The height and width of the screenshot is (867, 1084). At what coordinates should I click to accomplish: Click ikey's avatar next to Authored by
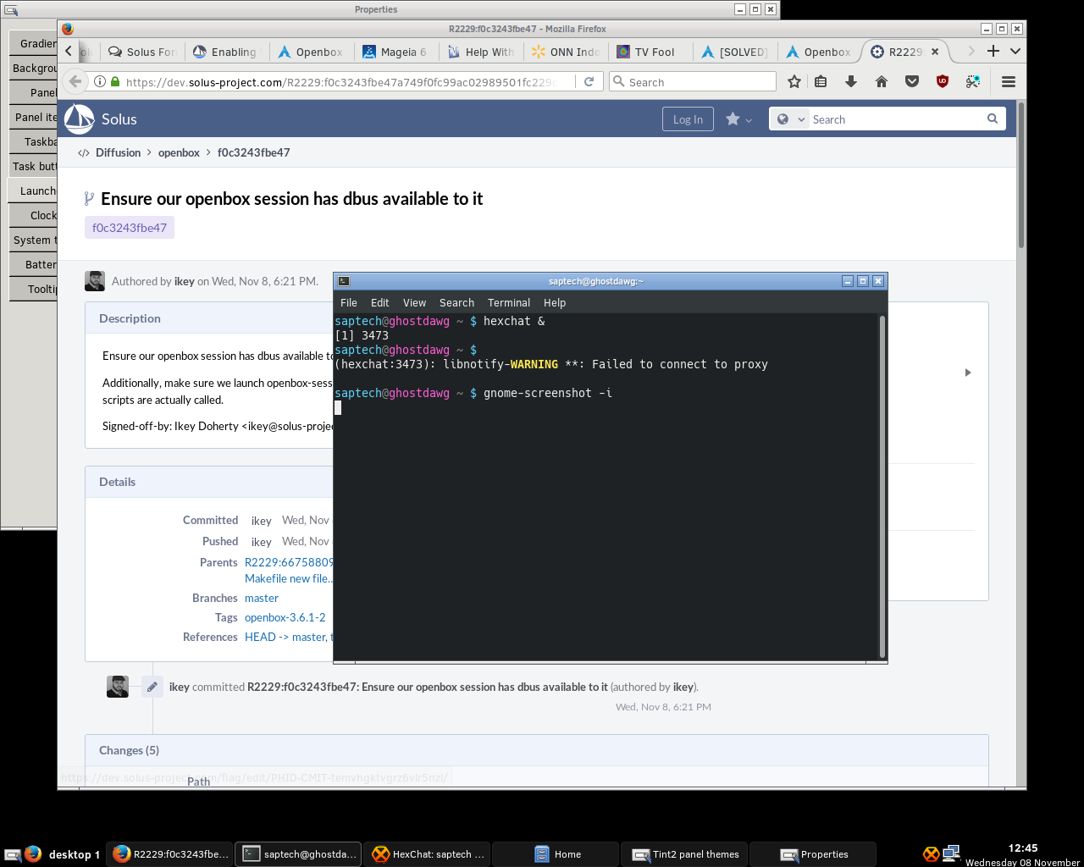pyautogui.click(x=95, y=281)
